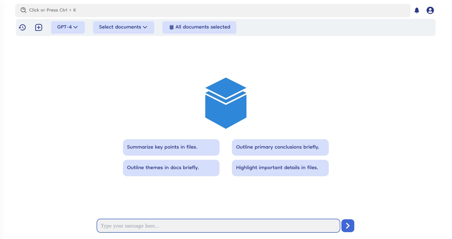Screen dimensions: 452x239
Task: Click the 'Ctrl + K' shortcut hint text
Action: pyautogui.click(x=68, y=10)
